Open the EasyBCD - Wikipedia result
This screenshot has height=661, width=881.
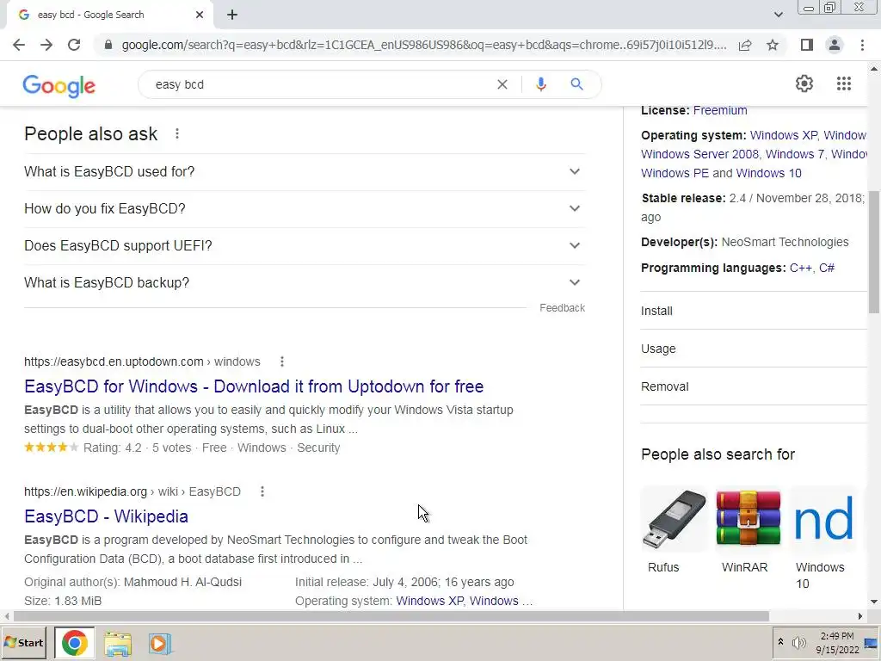pyautogui.click(x=106, y=516)
